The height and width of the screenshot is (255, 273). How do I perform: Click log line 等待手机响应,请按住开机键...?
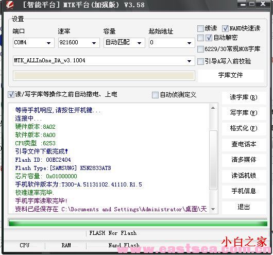pyautogui.click(x=58, y=110)
